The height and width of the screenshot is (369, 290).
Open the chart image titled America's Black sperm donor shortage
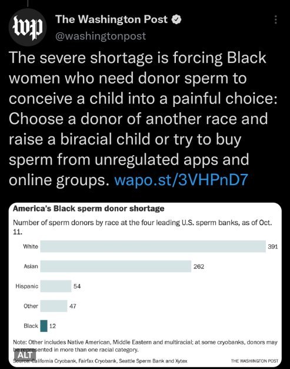coord(145,284)
